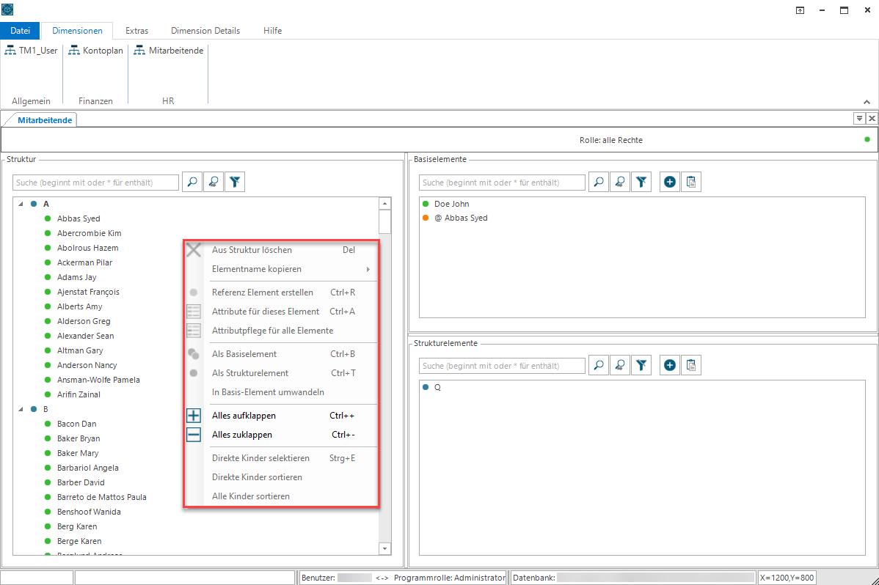The width and height of the screenshot is (879, 585).
Task: Select Direkte Kinder selektieren
Action: 282,458
